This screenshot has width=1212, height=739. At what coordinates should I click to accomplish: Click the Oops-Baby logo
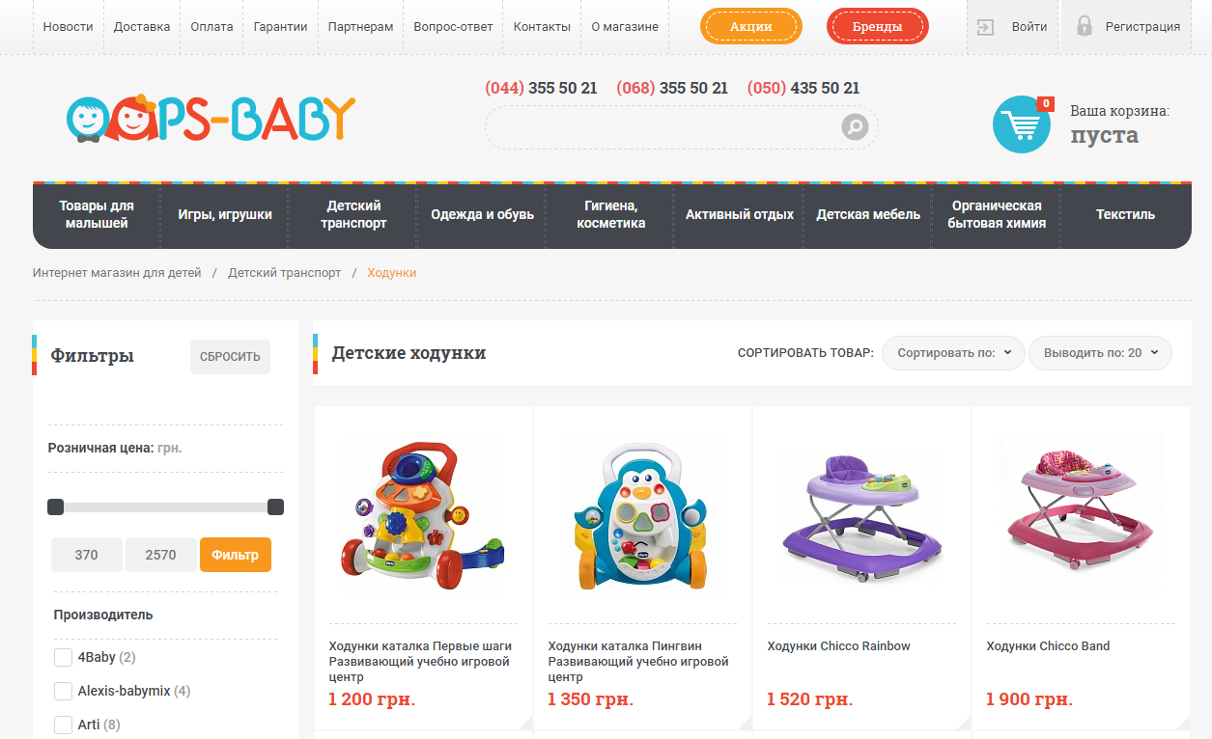tap(211, 119)
